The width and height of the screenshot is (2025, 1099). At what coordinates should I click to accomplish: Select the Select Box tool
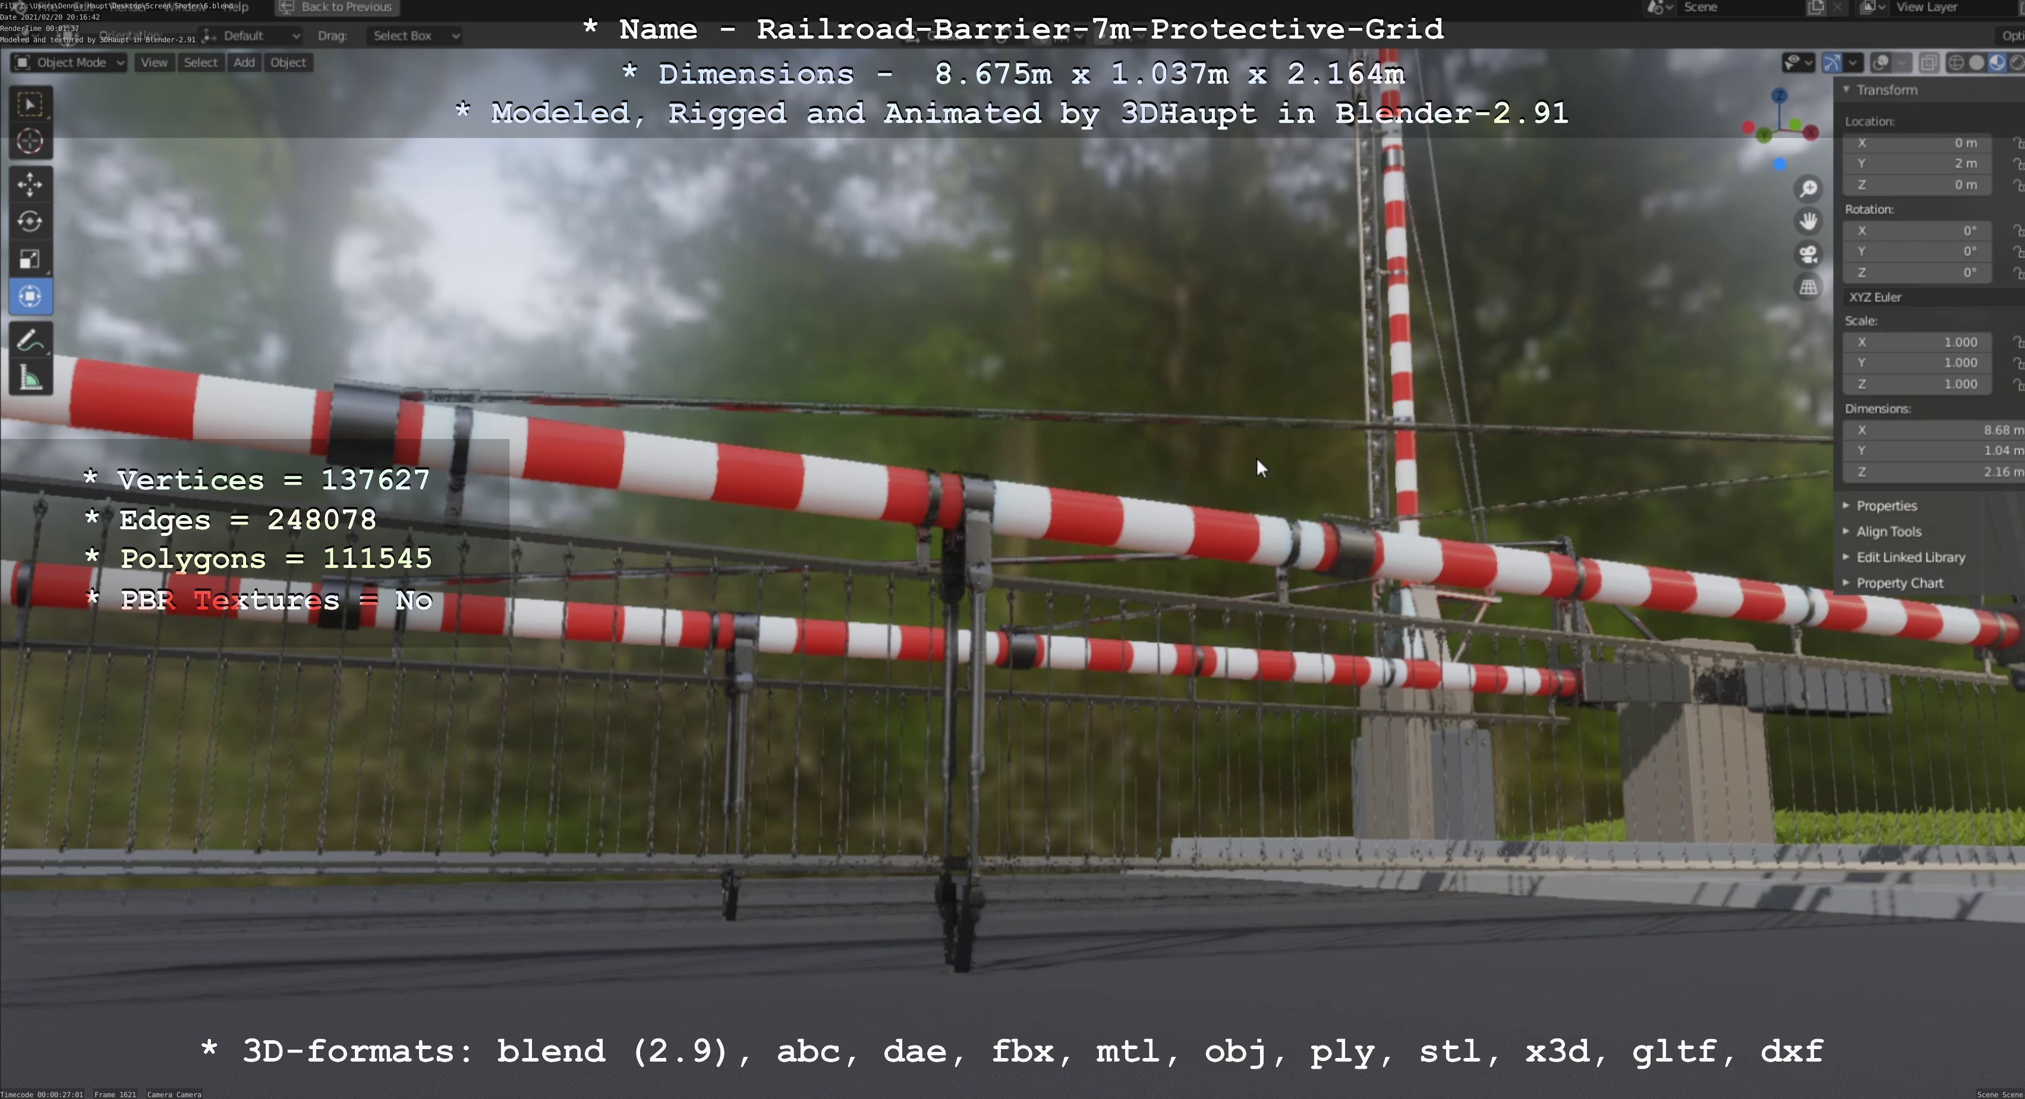tap(30, 105)
